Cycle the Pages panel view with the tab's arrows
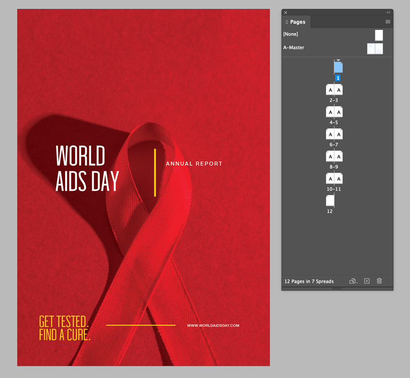Image resolution: width=410 pixels, height=378 pixels. pos(287,22)
